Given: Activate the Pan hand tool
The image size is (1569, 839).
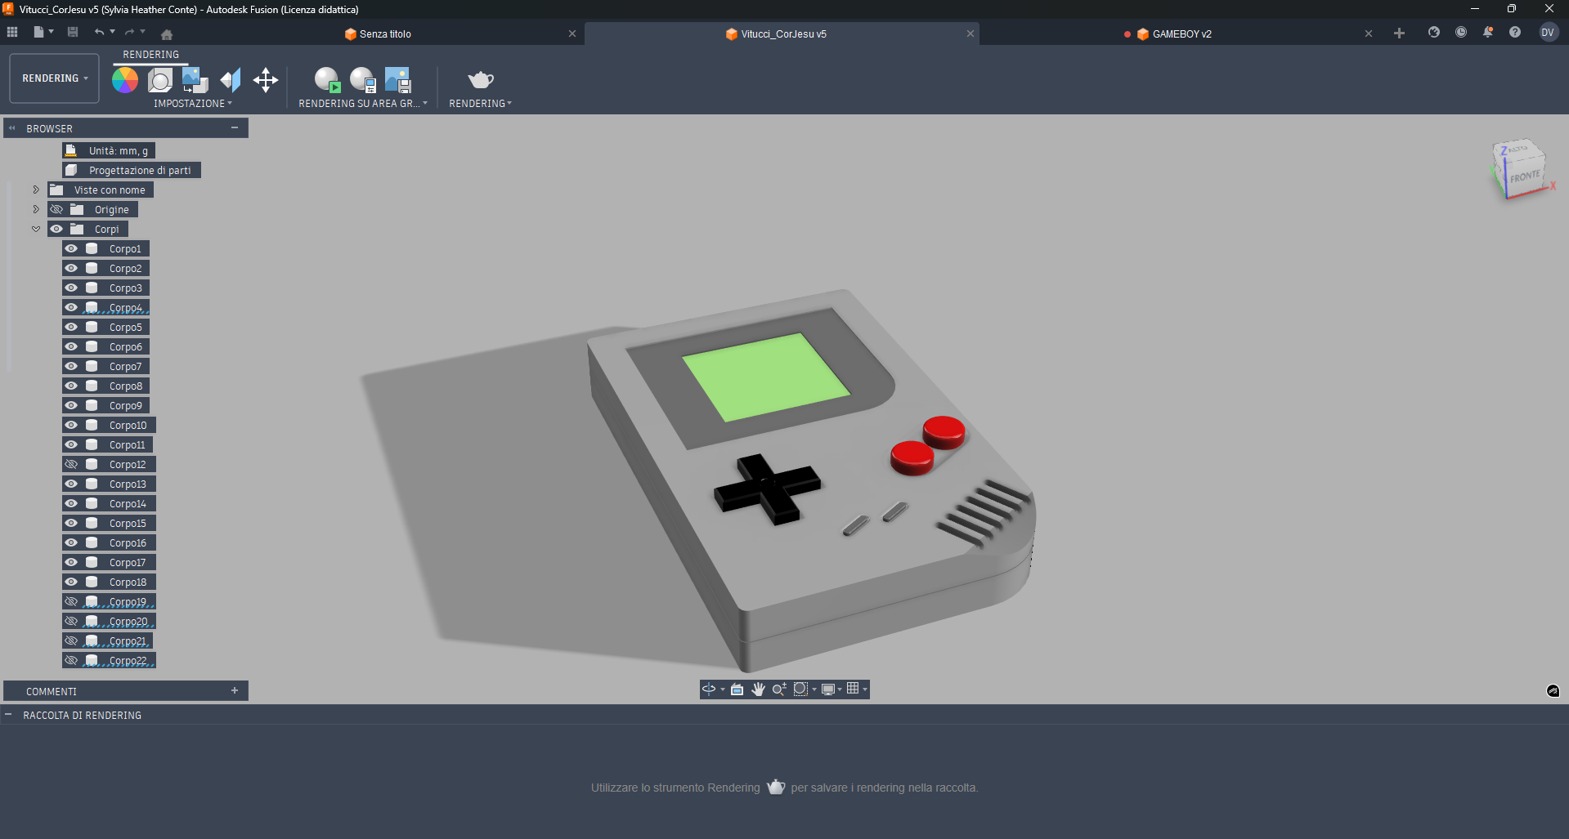Looking at the screenshot, I should pyautogui.click(x=757, y=689).
